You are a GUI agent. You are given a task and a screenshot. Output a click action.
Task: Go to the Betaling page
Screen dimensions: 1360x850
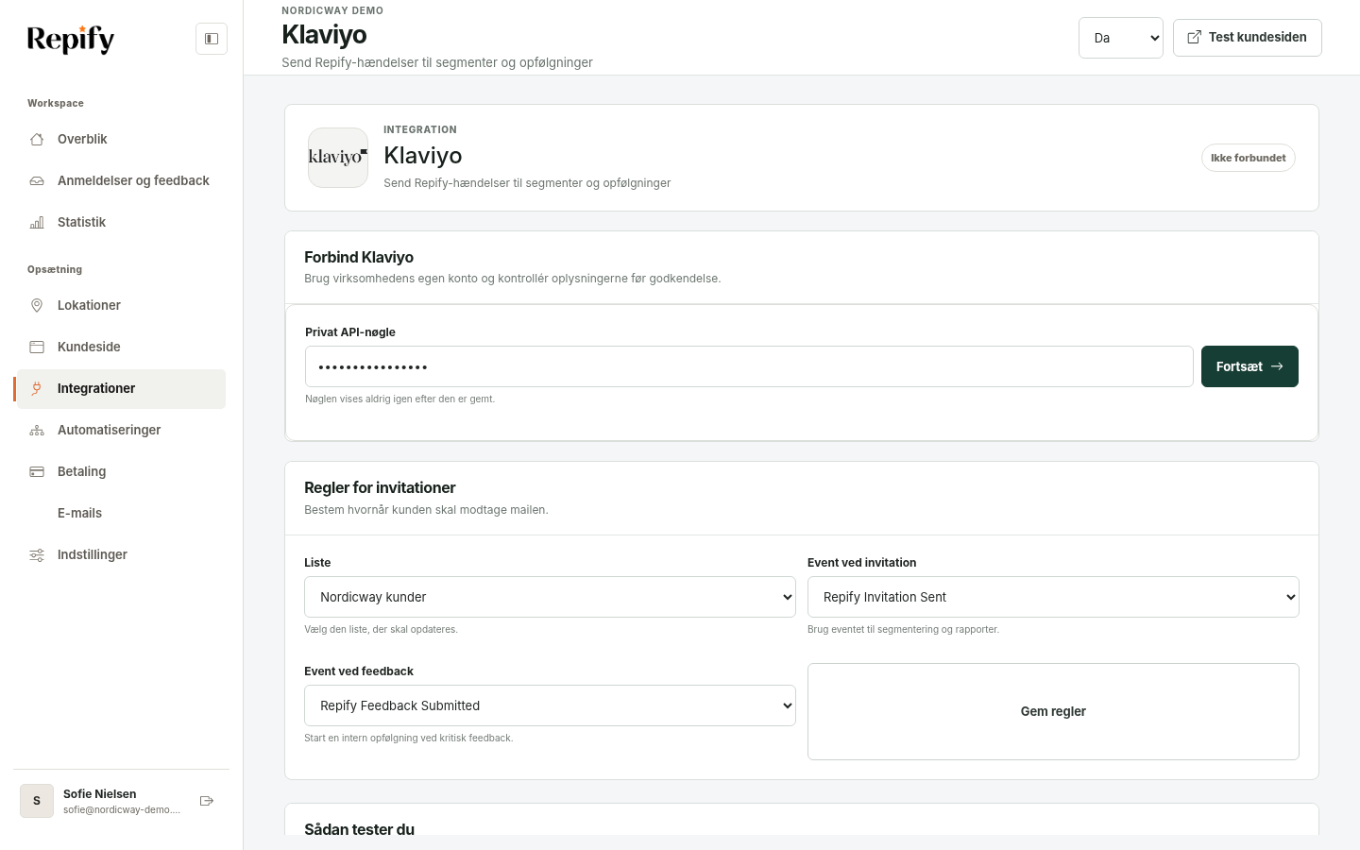click(121, 471)
